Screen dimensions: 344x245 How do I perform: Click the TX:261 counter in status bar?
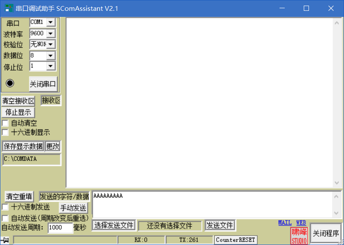coord(189,240)
